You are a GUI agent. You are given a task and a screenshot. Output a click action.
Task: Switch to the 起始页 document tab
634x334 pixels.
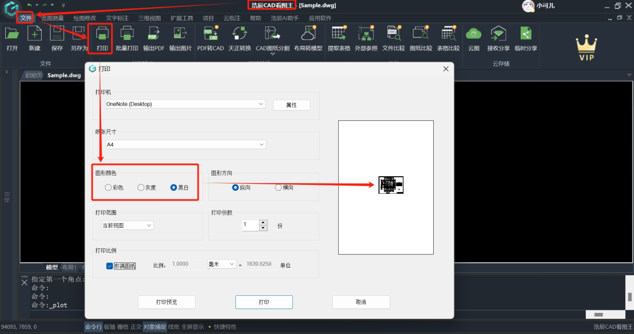33,75
